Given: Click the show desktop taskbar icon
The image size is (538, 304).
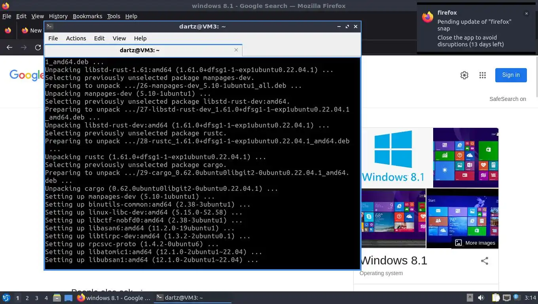Looking at the screenshot, I should [68, 298].
